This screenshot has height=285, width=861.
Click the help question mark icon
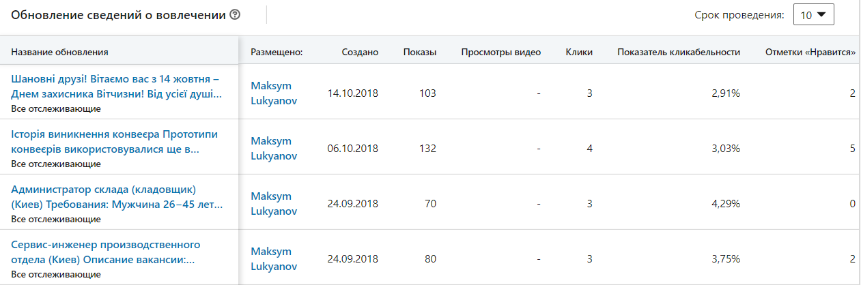[235, 14]
